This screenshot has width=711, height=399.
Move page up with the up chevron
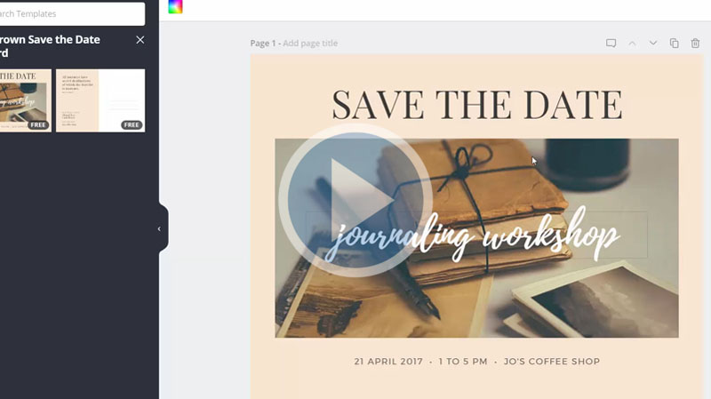click(x=632, y=43)
